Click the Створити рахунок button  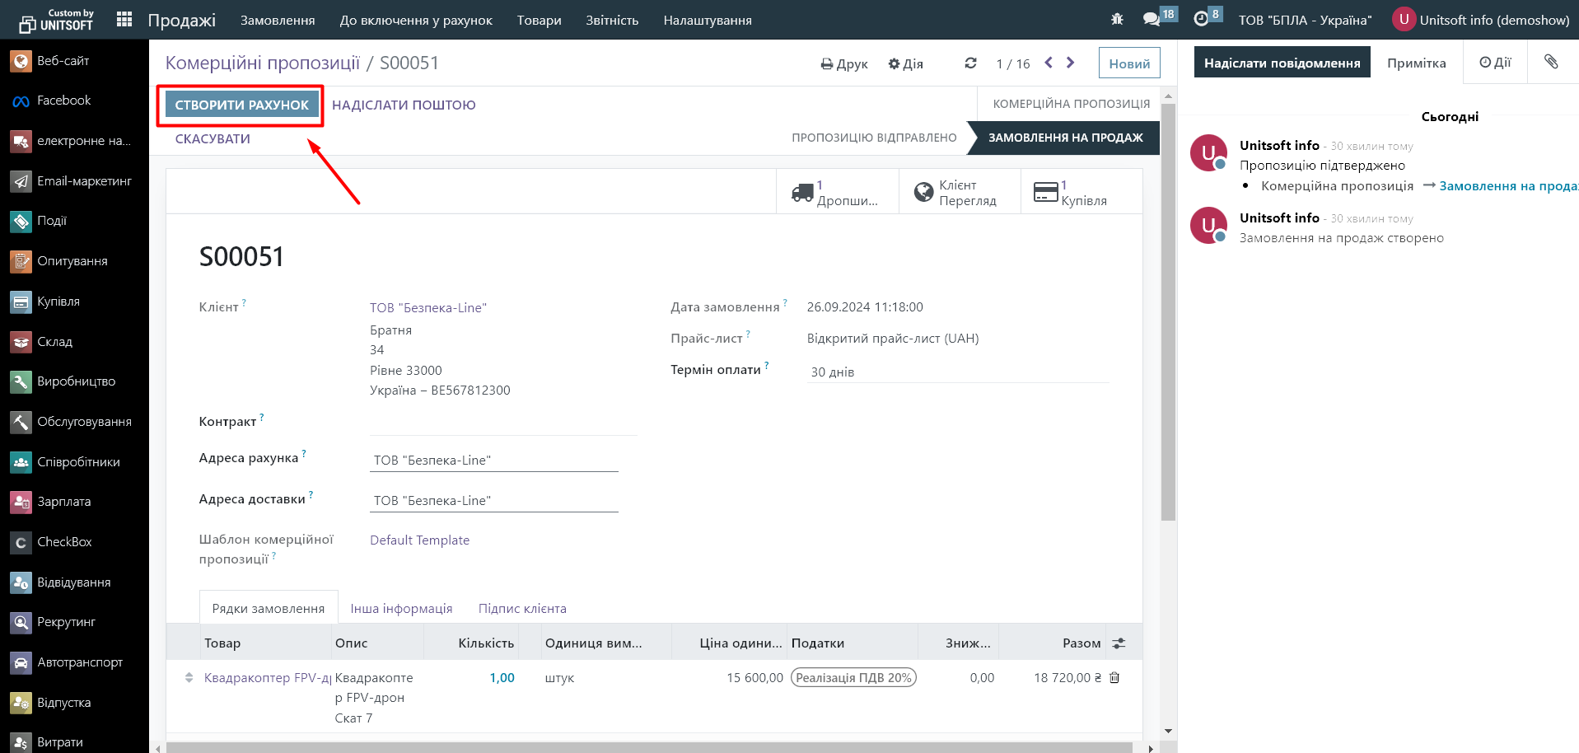coord(241,105)
